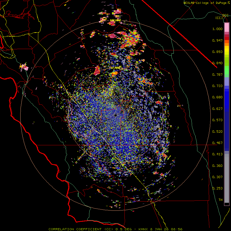Viewport: 231px width, 231px height.
Task: Select the 0.947 scale value
Action: point(217,40)
